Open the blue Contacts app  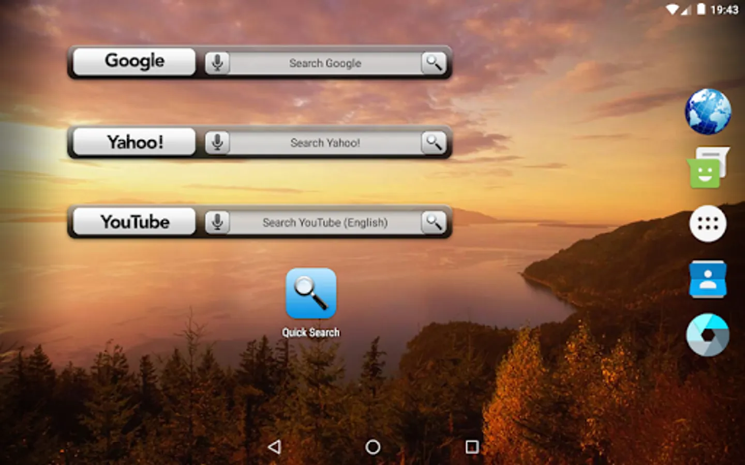coord(708,279)
